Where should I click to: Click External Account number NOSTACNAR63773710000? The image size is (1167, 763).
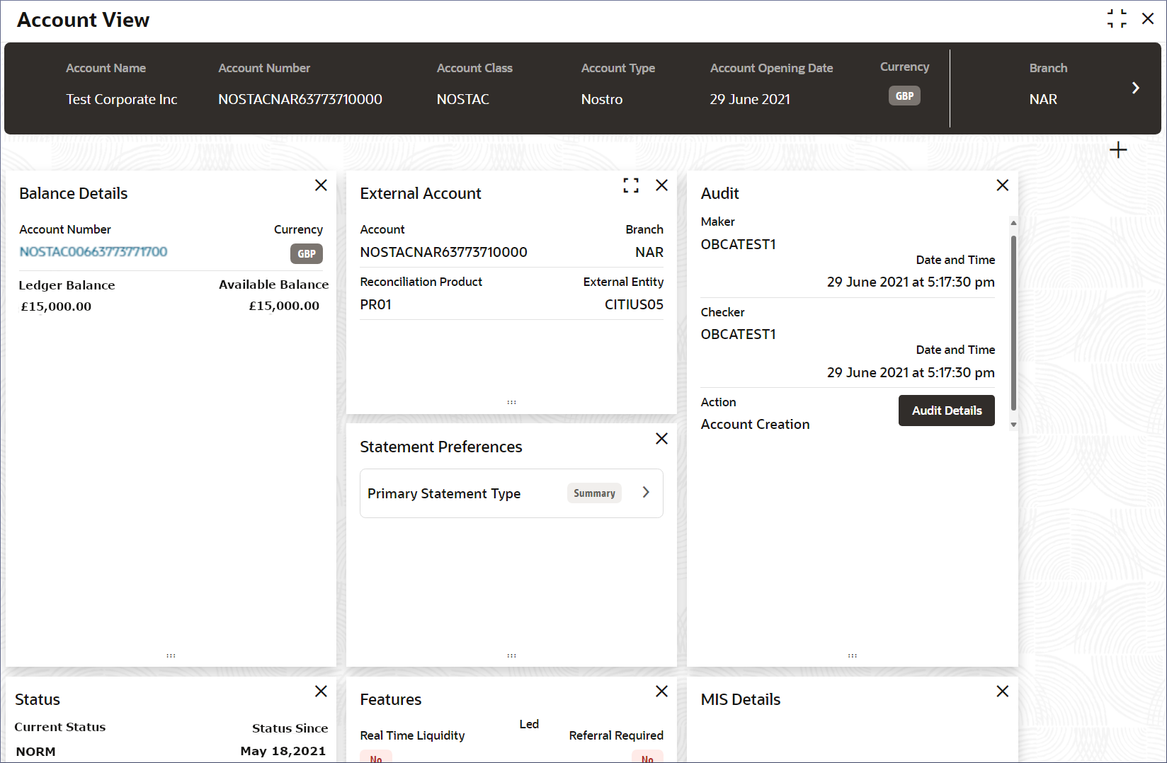tap(444, 252)
